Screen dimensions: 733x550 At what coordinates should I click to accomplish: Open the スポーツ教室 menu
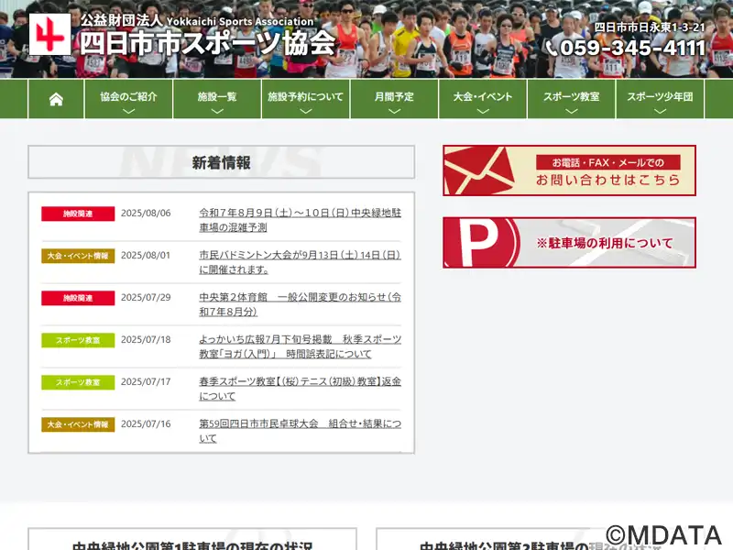(571, 99)
